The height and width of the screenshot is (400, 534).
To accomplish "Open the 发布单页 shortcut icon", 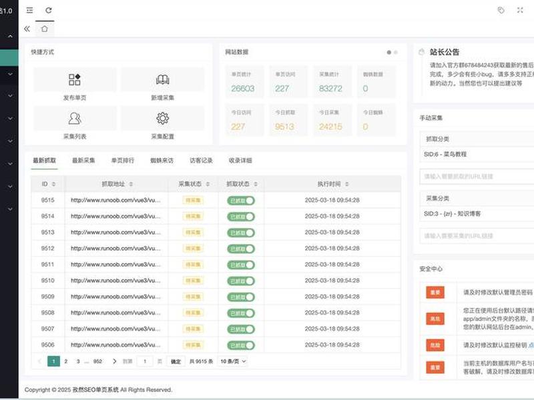I will [75, 79].
